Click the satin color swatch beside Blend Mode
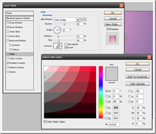The height and width of the screenshot is (134, 156). pyautogui.click(x=83, y=20)
